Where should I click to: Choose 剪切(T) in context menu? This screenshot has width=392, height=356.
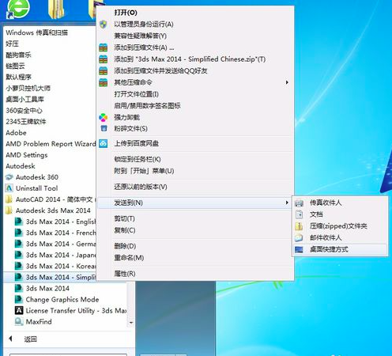point(124,218)
